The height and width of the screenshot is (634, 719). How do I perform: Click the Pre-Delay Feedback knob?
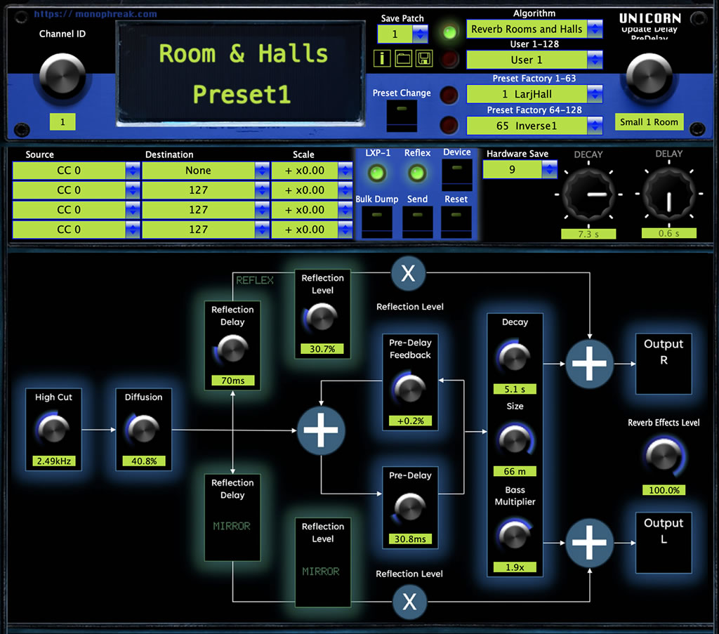point(409,388)
